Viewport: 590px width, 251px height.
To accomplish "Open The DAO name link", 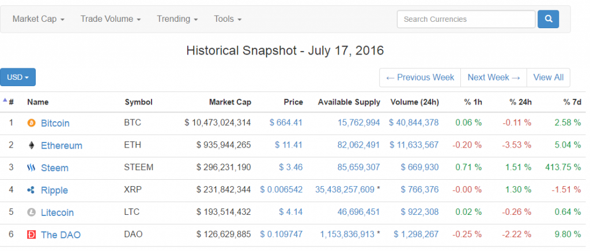I will tap(60, 235).
